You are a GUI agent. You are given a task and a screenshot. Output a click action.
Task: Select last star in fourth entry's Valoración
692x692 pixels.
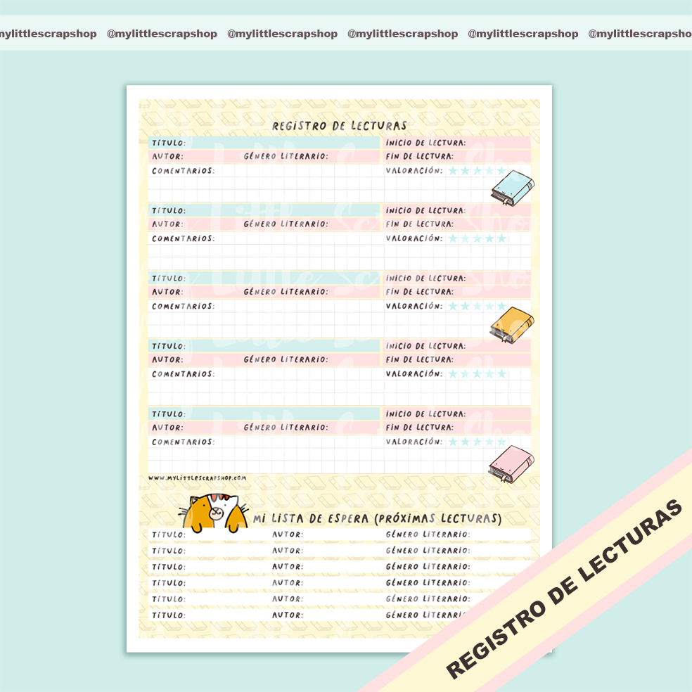coord(501,374)
